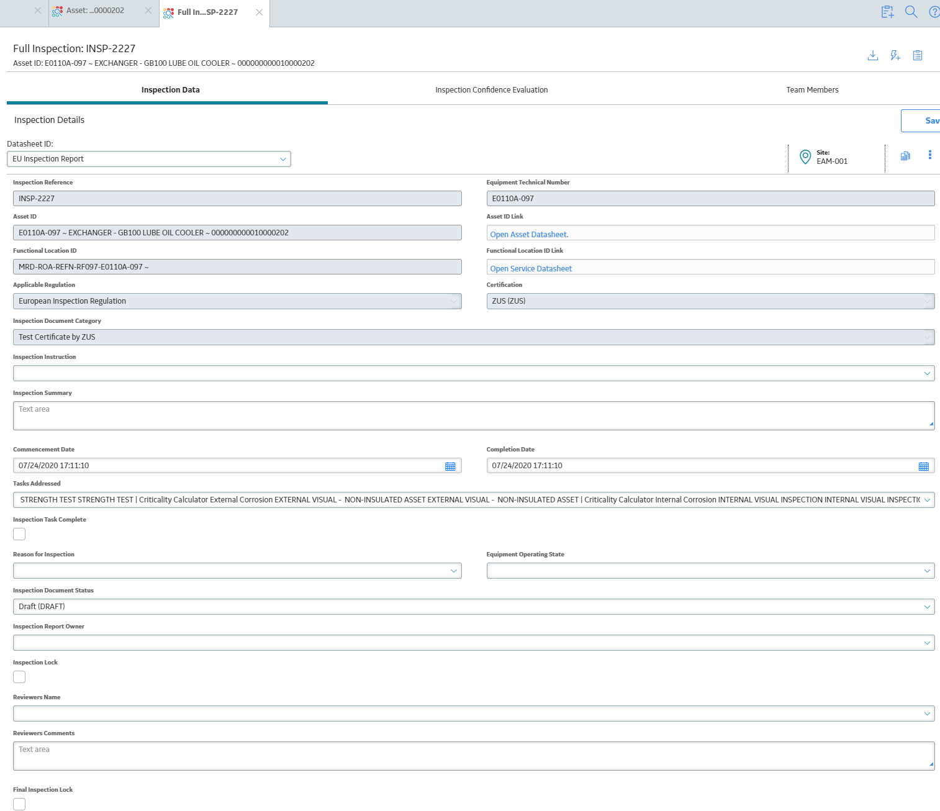Open the search magnifier at top right
The image size is (940, 811).
point(911,12)
